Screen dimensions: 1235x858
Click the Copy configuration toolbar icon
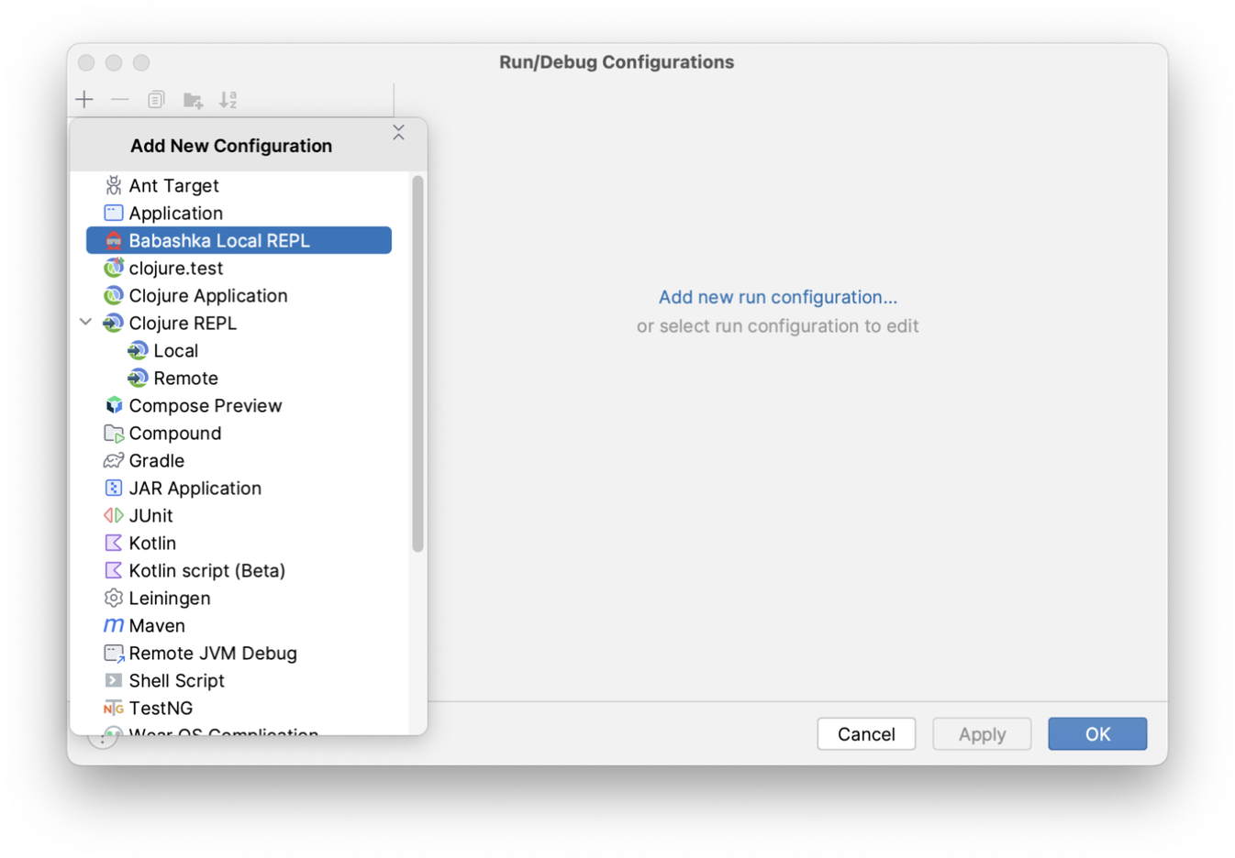point(156,99)
